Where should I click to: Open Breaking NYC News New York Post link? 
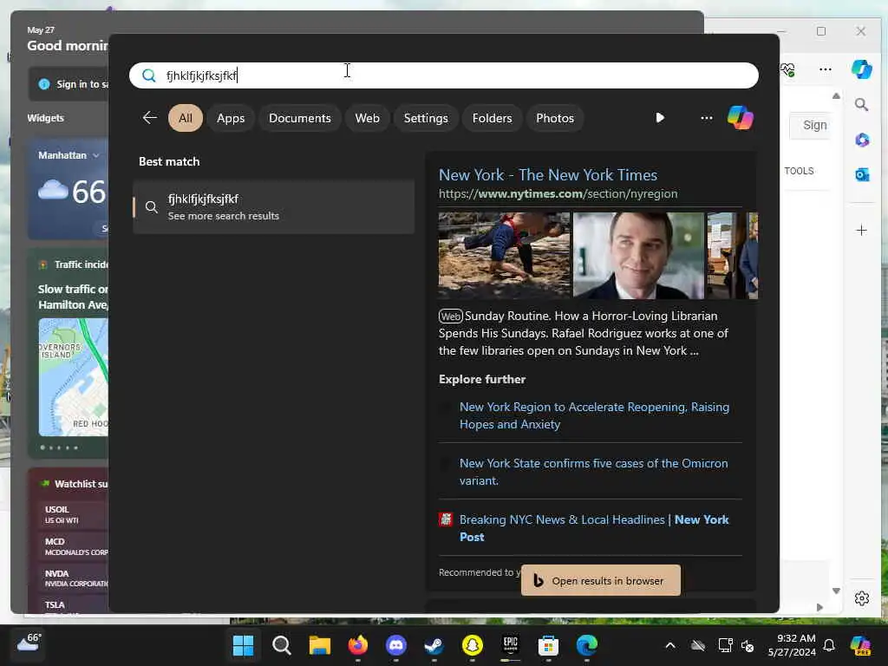(593, 528)
